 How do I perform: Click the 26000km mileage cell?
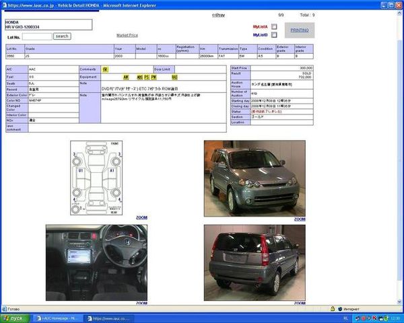[208, 56]
